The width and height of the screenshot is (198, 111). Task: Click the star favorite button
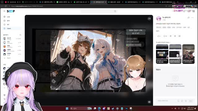tap(165, 36)
